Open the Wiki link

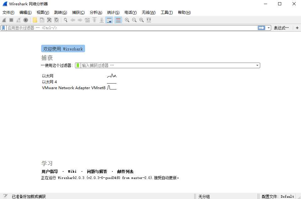72,171
